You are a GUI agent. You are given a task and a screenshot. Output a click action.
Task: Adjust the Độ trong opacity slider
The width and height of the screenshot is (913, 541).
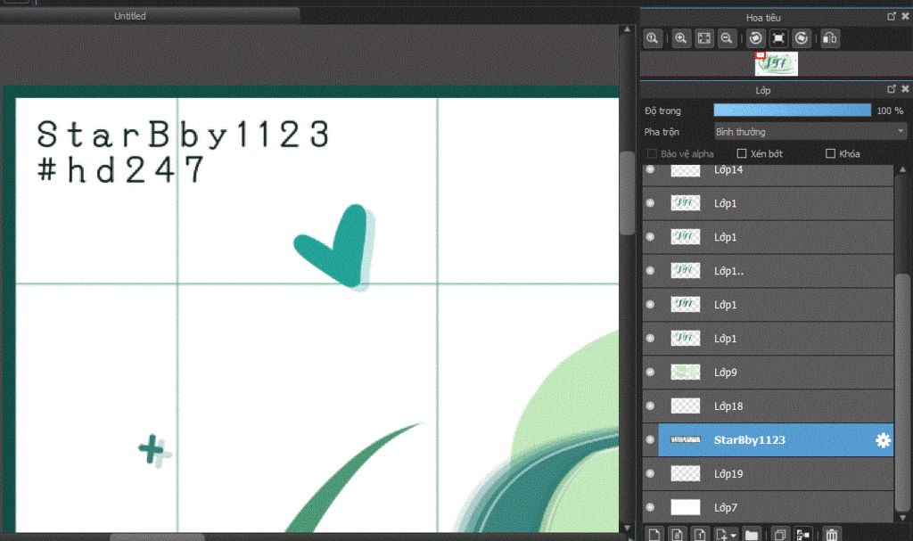(x=792, y=110)
